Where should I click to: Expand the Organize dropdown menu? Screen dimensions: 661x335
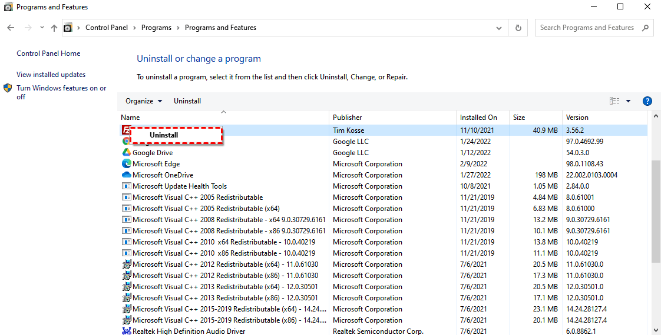pyautogui.click(x=144, y=101)
